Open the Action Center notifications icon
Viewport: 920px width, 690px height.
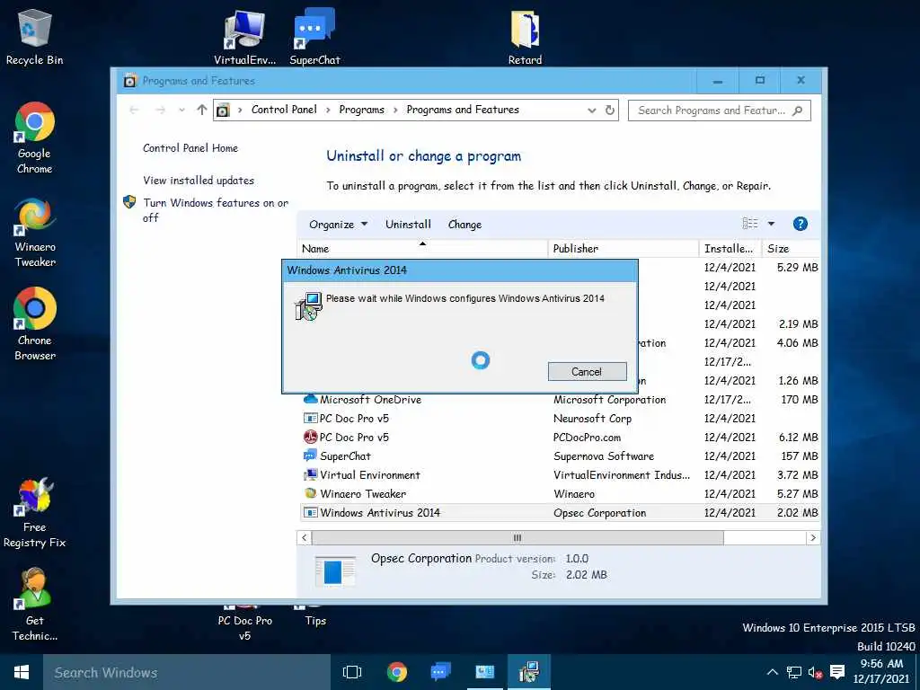(x=837, y=672)
